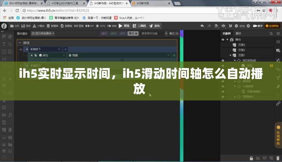Screen dimensions: 282x162
Task: Select the video tool in the sidebar
Action: (4, 115)
